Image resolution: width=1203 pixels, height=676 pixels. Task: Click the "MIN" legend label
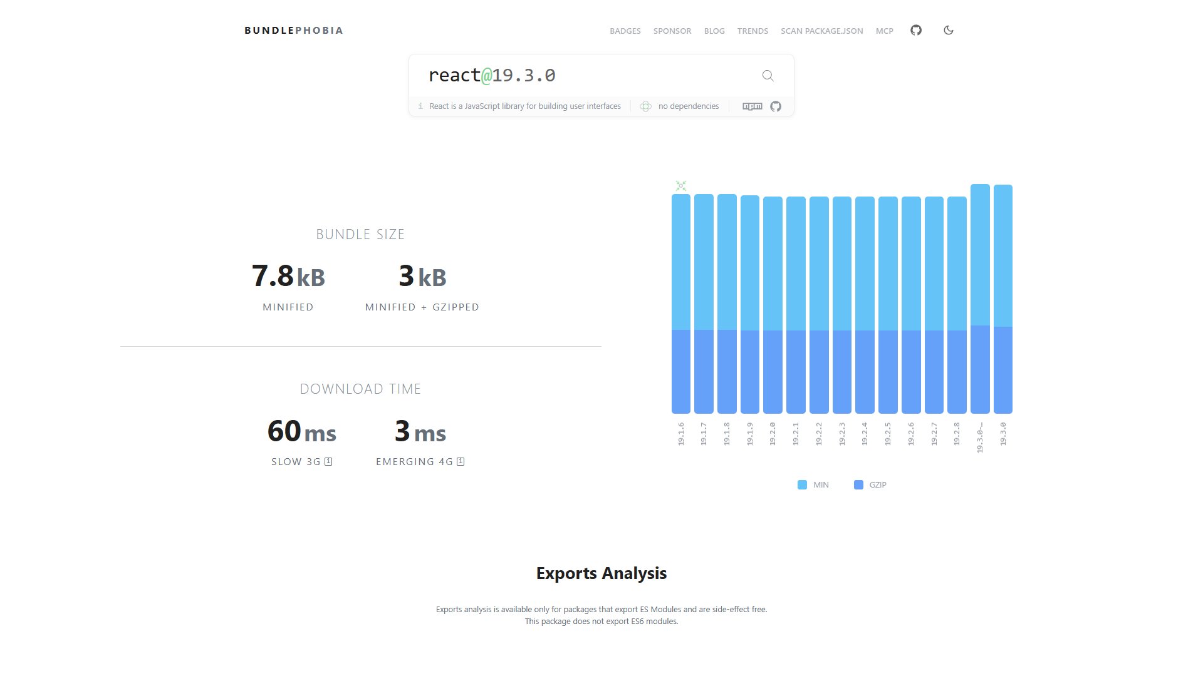pyautogui.click(x=821, y=485)
